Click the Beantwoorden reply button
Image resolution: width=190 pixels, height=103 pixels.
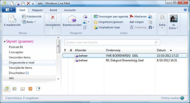coord(72,20)
